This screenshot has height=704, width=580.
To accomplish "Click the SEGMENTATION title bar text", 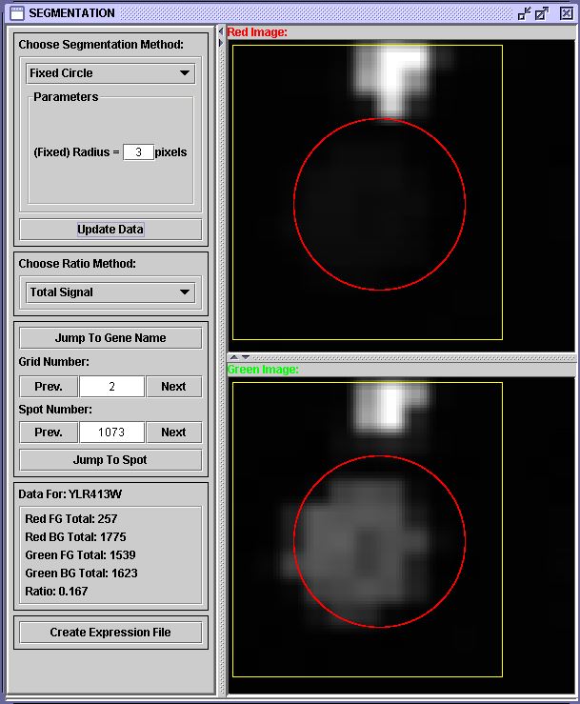I will [x=71, y=13].
